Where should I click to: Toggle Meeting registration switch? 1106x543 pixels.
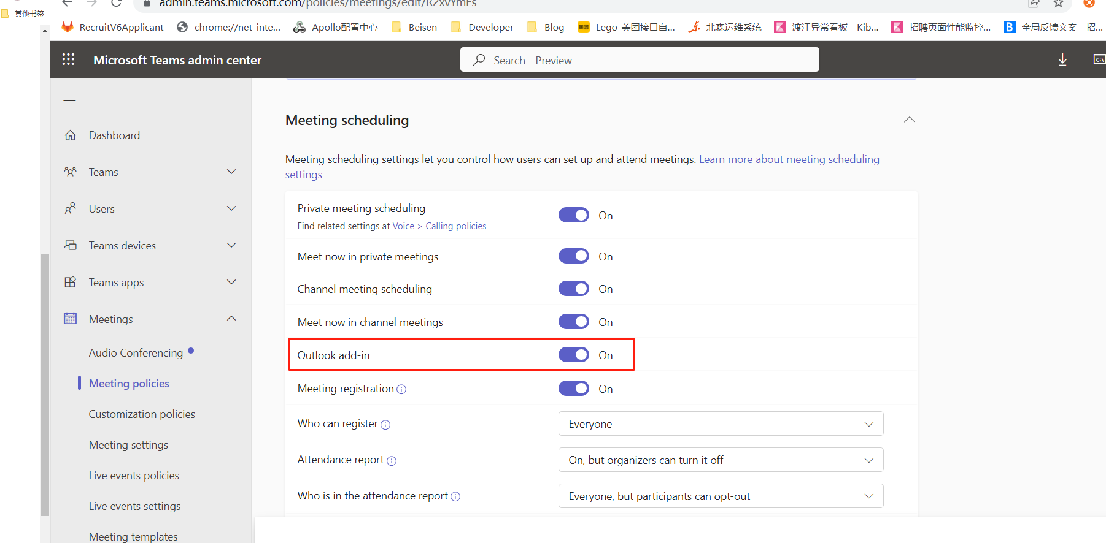(x=574, y=389)
